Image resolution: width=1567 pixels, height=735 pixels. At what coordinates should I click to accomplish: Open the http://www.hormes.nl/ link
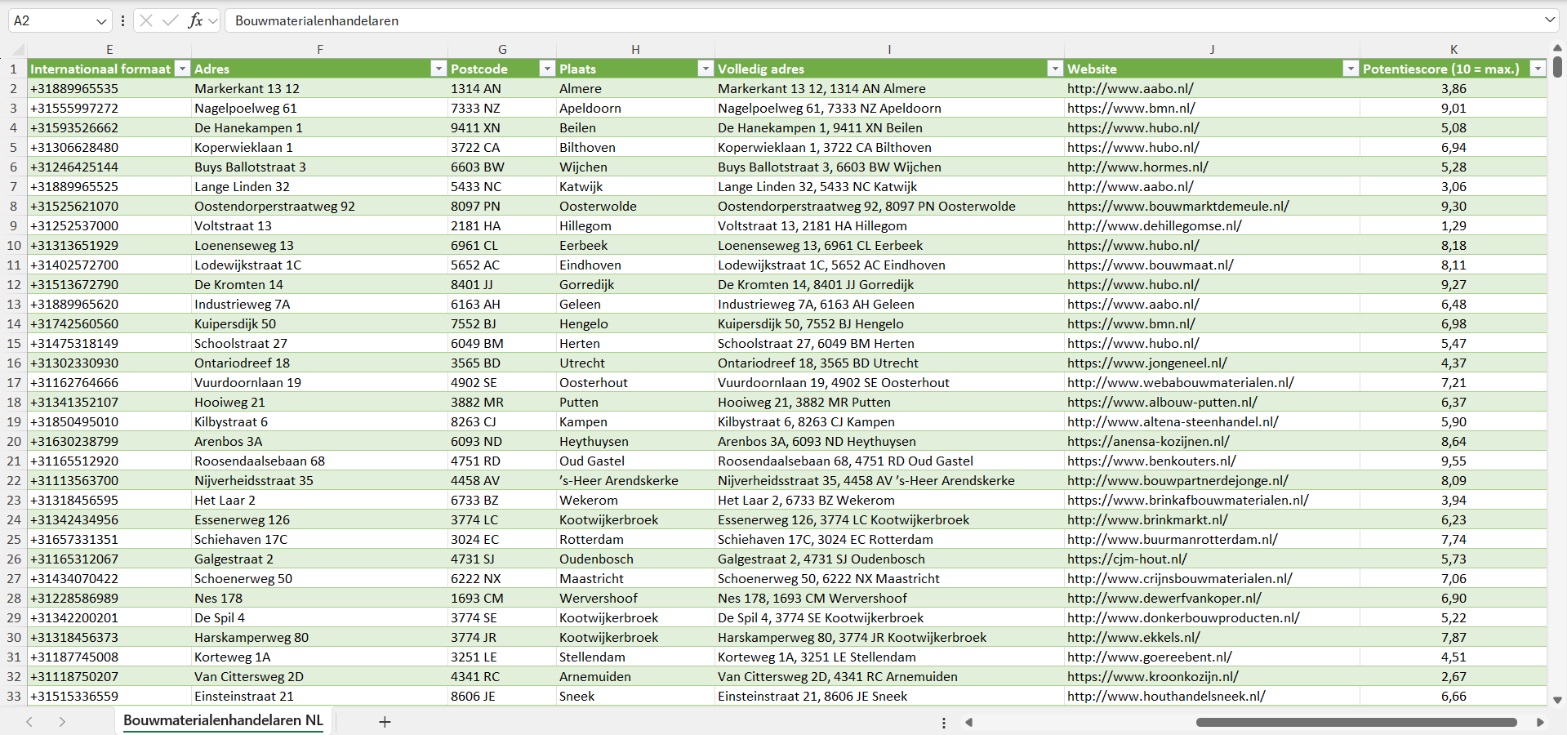(1137, 167)
